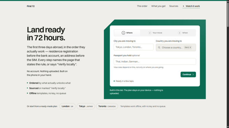This screenshot has height=128, width=229.
Task: Click the "Passport you hold optional" label
Action: 127,55
